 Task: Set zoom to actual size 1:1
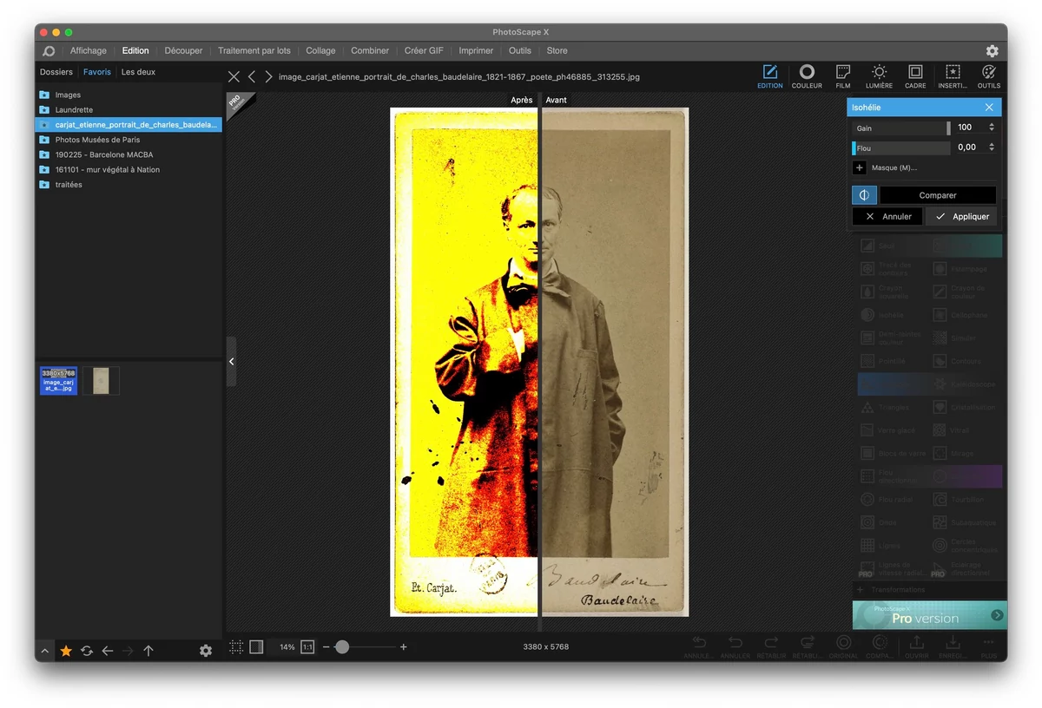coord(307,646)
